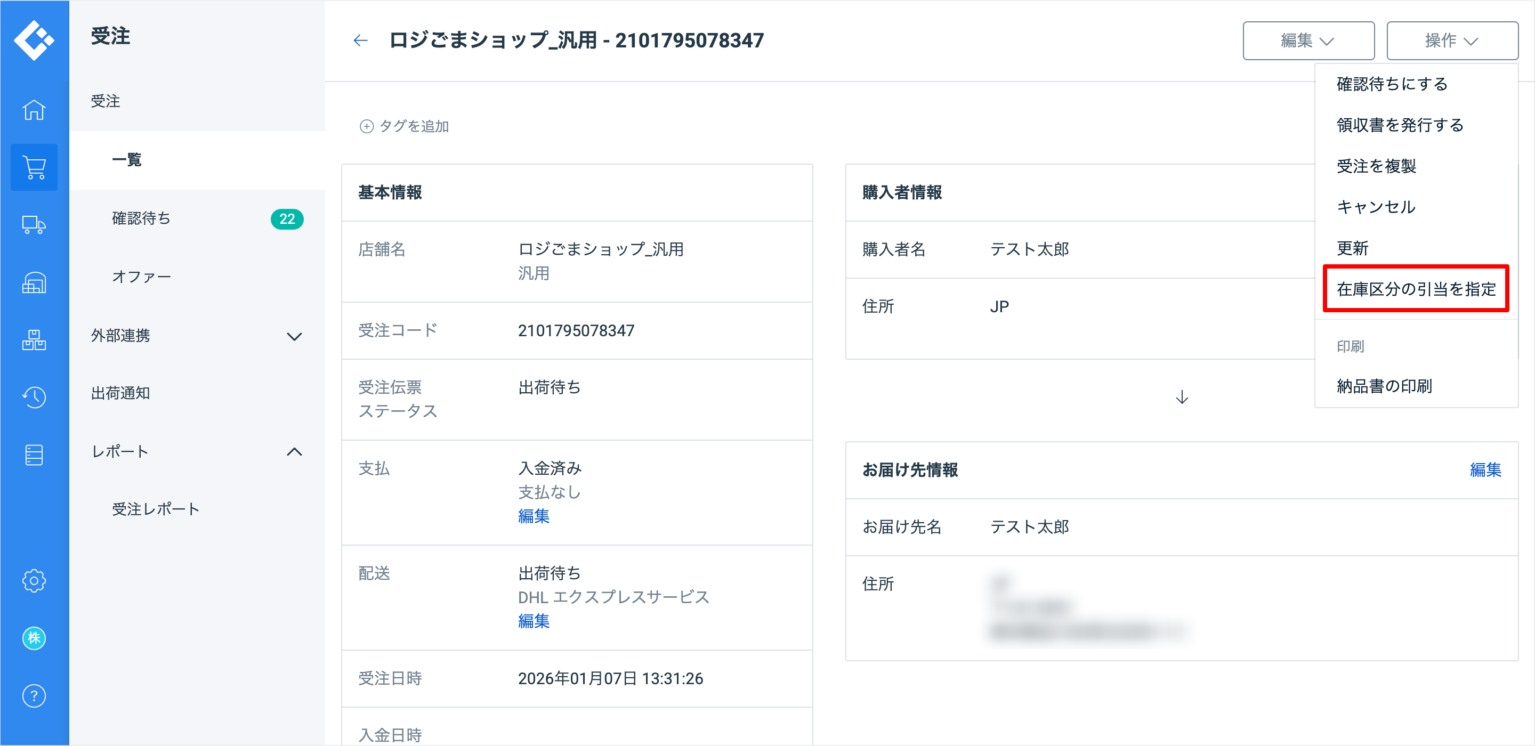Click the 株 account avatar icon
The width and height of the screenshot is (1535, 746).
pos(34,639)
